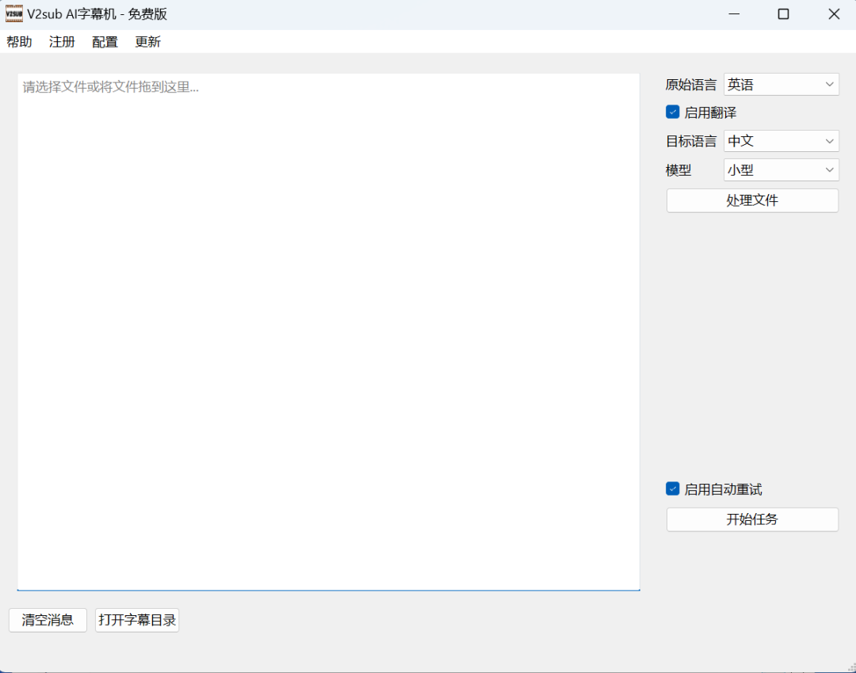This screenshot has height=673, width=856.
Task: Open the 更新 update menu
Action: pyautogui.click(x=147, y=41)
